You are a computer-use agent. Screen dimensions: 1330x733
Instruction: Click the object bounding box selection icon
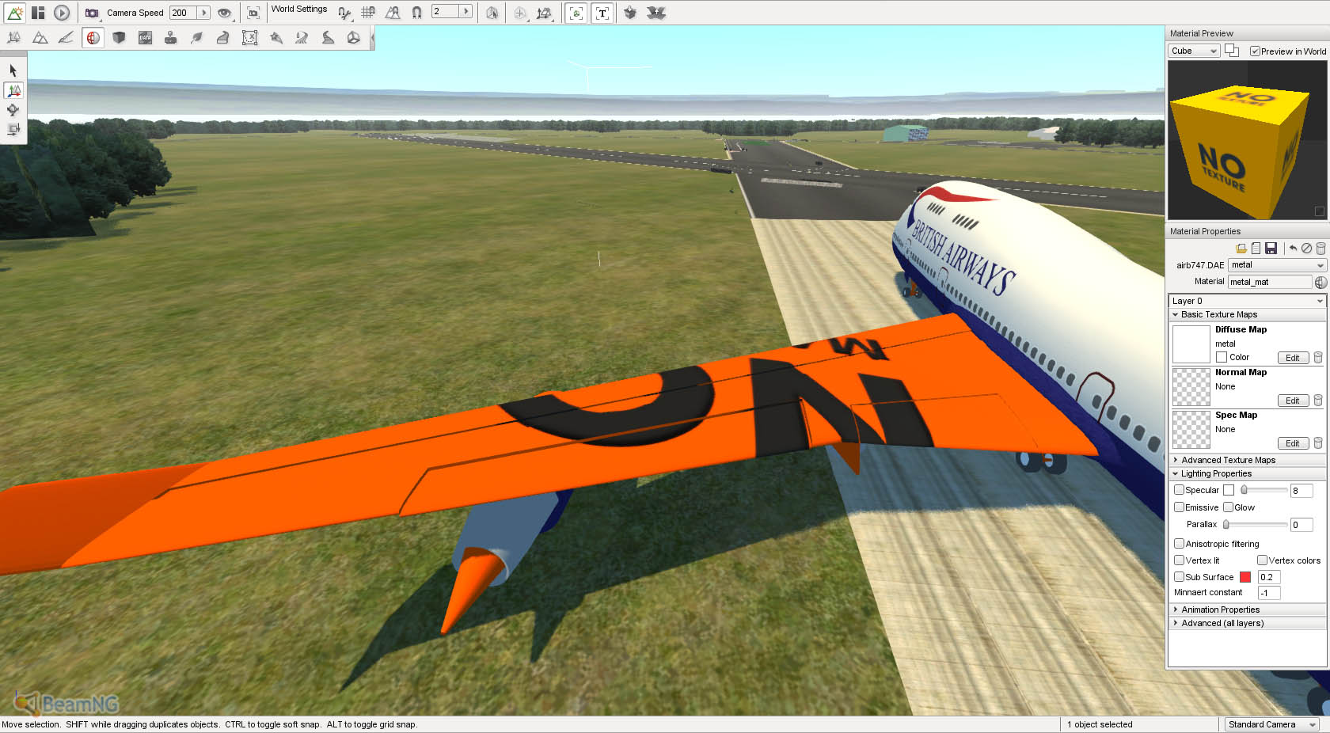492,13
